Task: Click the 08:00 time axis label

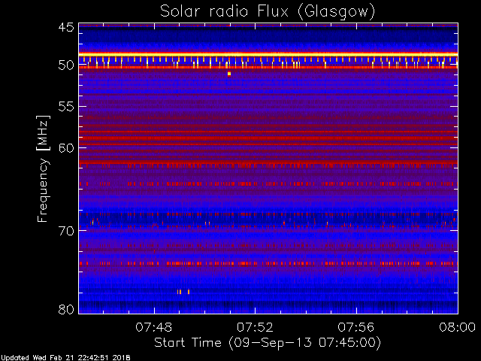Action: (x=458, y=327)
